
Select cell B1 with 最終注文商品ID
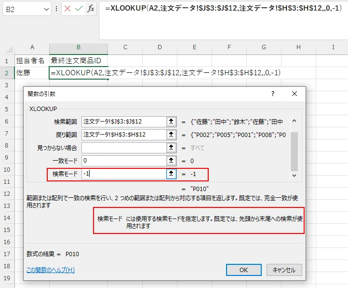[79, 61]
